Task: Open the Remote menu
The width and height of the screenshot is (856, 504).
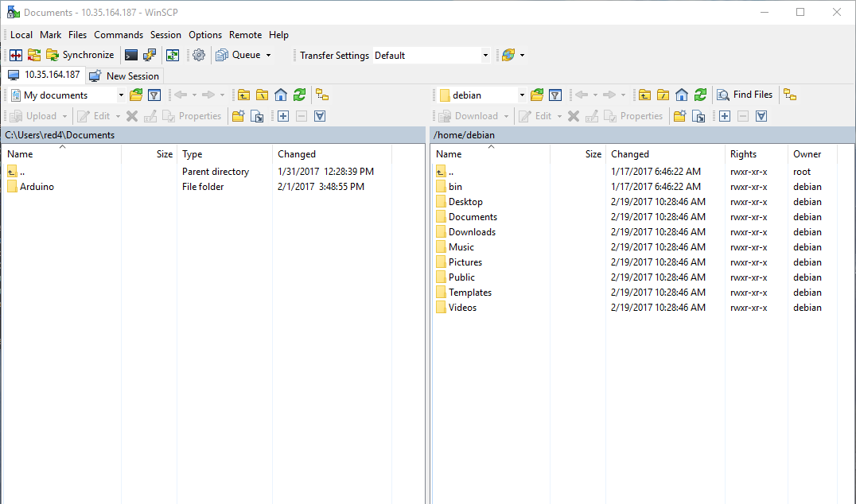Action: 246,35
